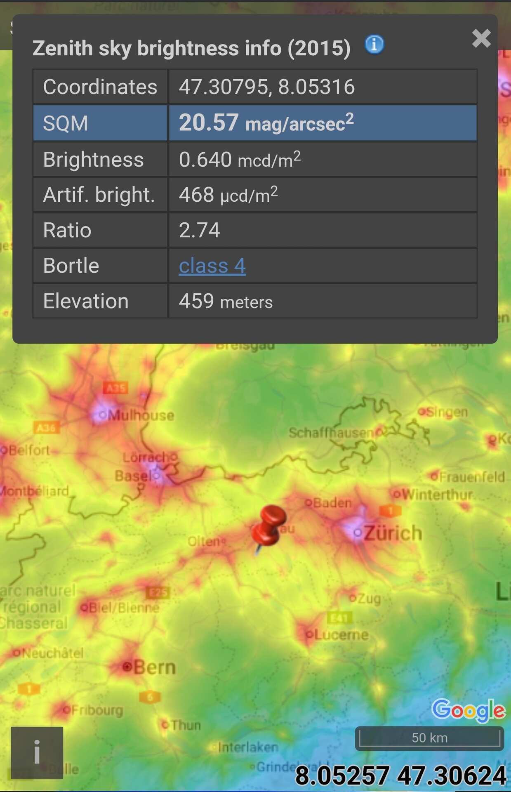Click the Interlaken label on the map
511x792 pixels.
pos(248,747)
